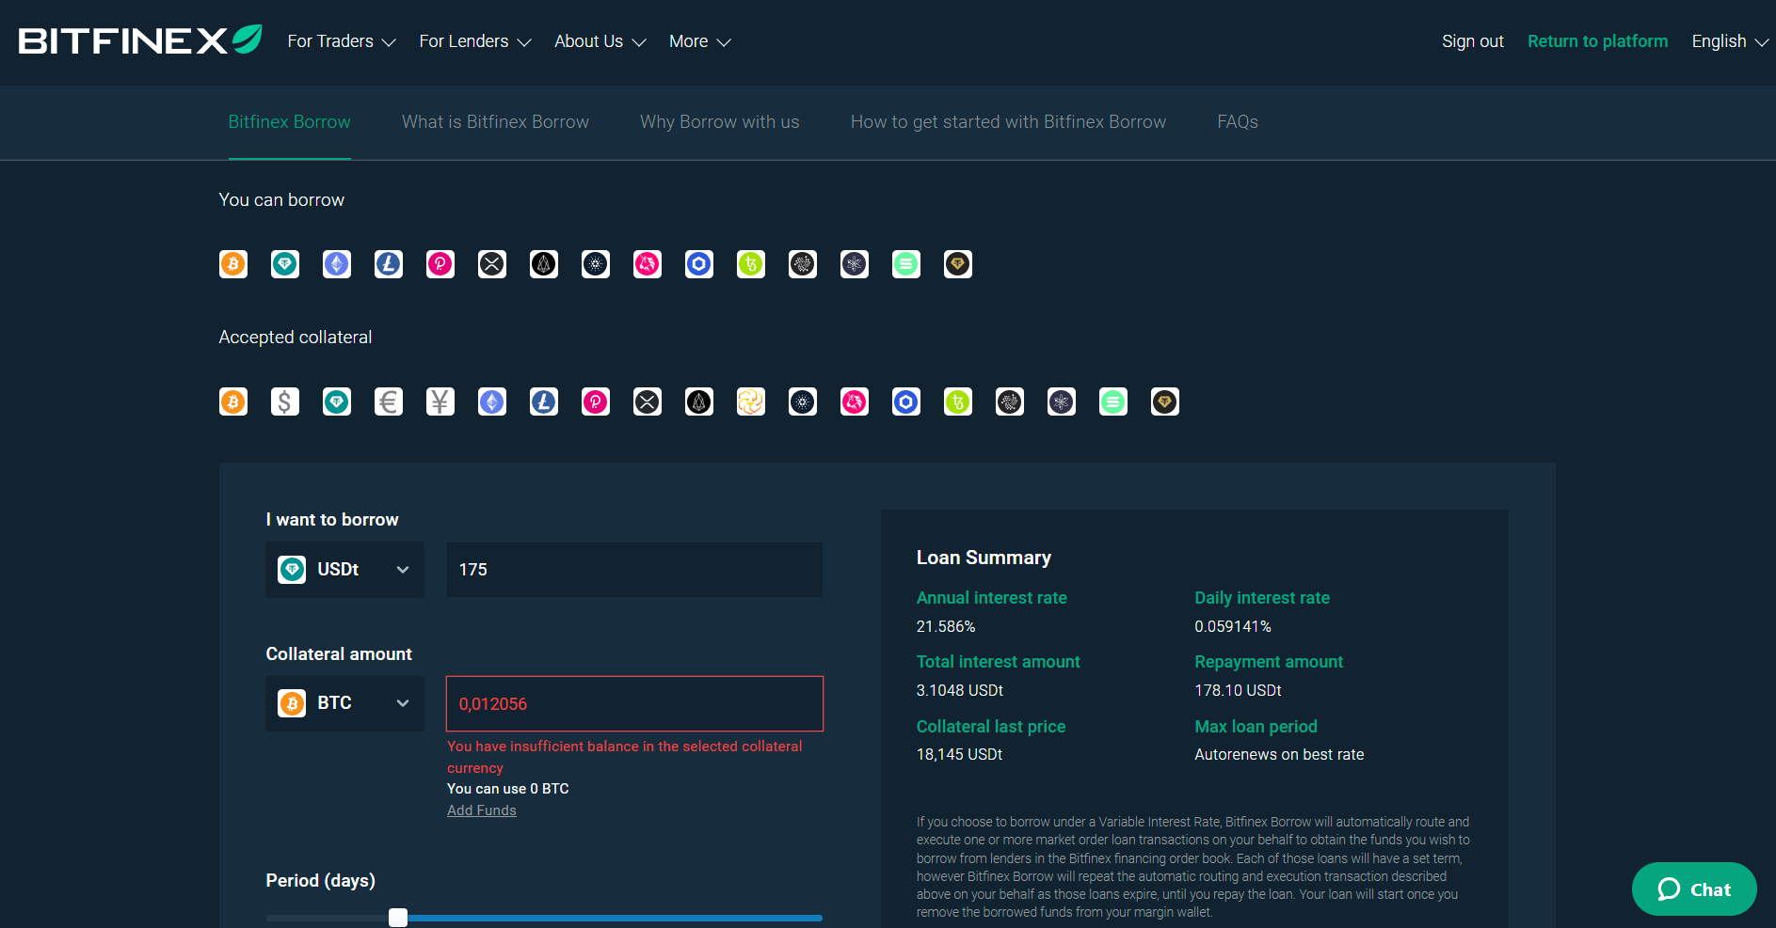1776x928 pixels.
Task: Expand the For Traders menu
Action: (x=342, y=41)
